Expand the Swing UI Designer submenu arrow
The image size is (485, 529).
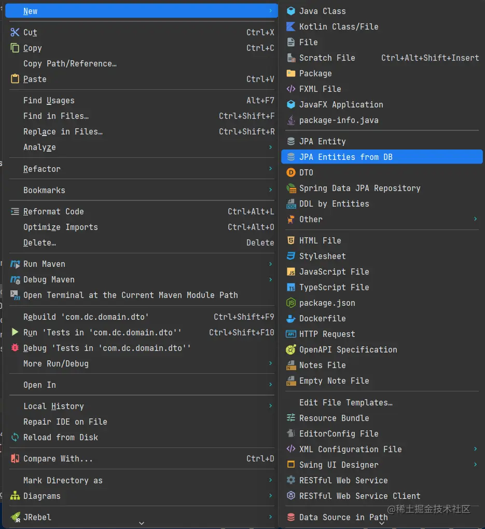[475, 465]
